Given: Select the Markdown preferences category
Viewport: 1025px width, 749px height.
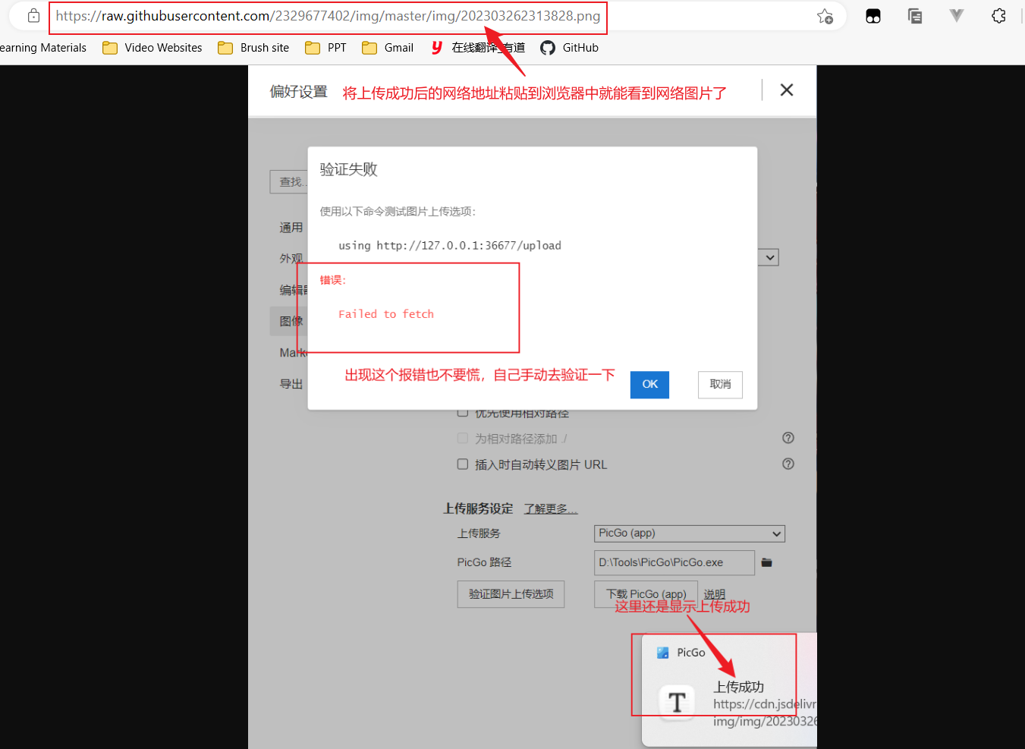Looking at the screenshot, I should click(x=293, y=353).
